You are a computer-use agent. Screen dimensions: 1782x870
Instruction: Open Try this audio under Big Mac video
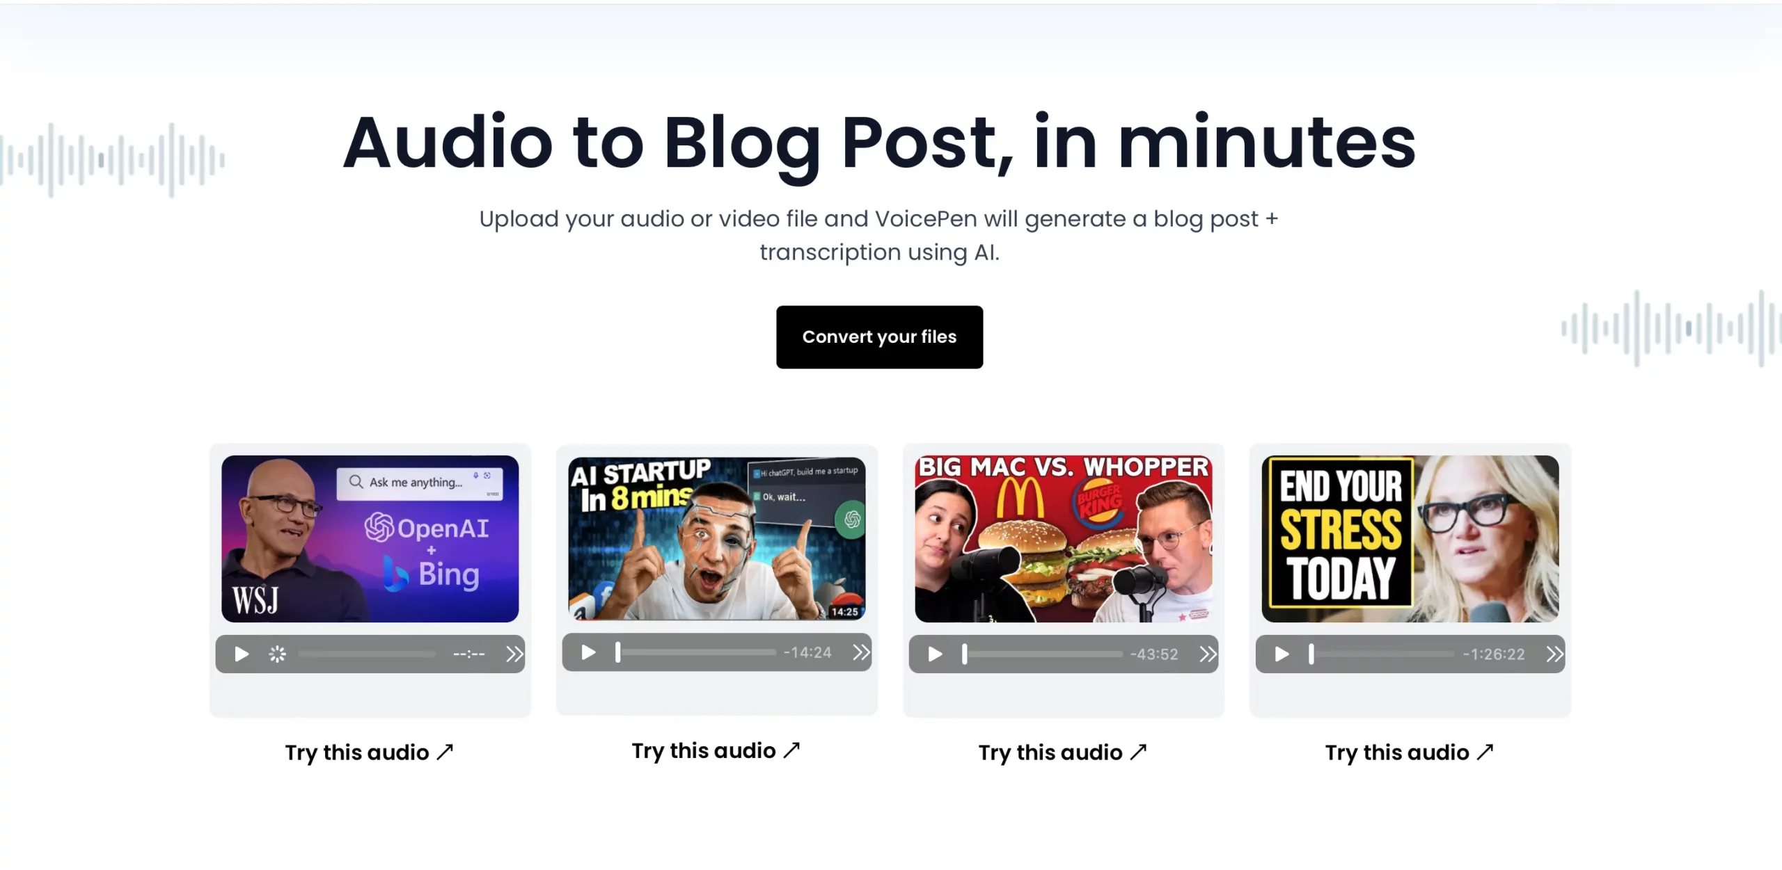coord(1062,752)
